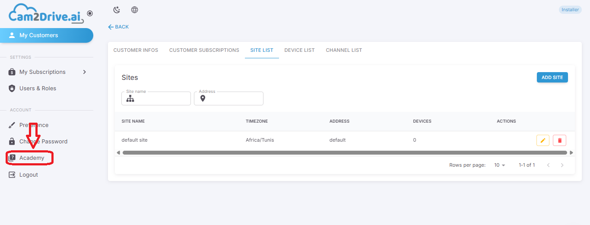The image size is (590, 225).
Task: Switch to Device List tab
Action: click(299, 51)
